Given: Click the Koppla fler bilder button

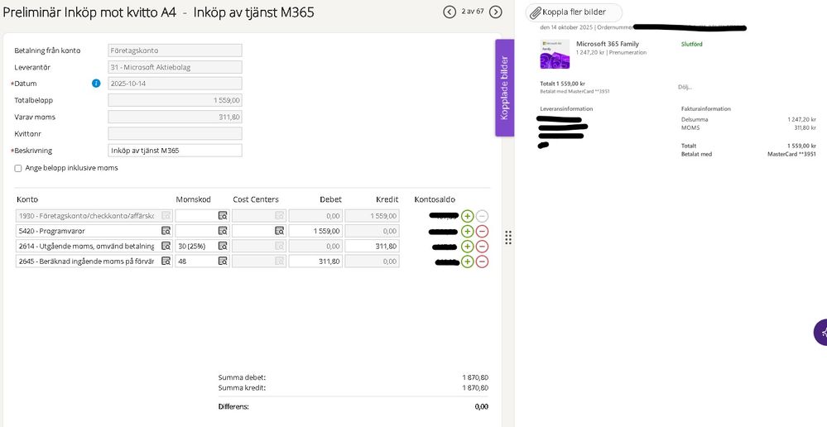Looking at the screenshot, I should tap(575, 12).
